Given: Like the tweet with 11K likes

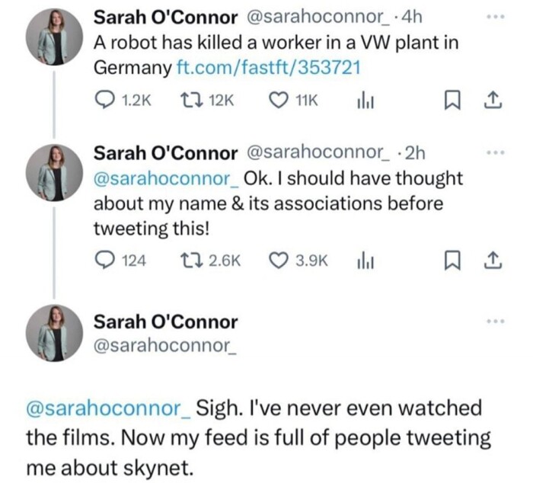Looking at the screenshot, I should pyautogui.click(x=281, y=100).
